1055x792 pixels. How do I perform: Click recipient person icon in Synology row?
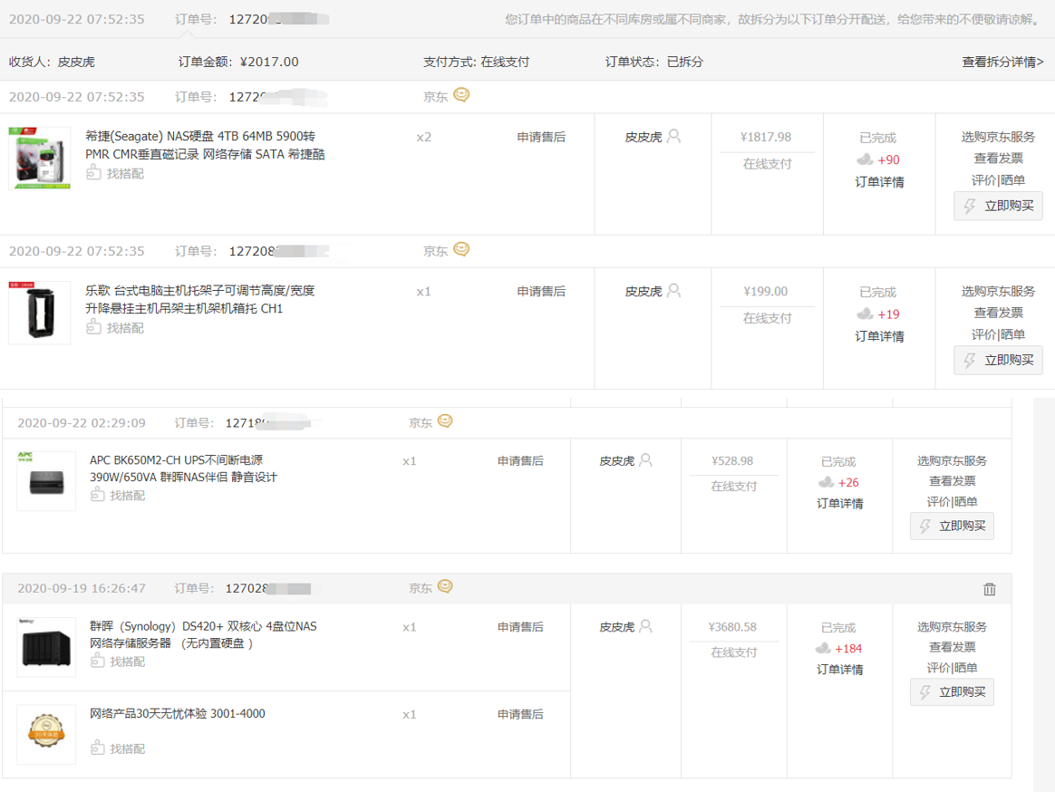click(x=646, y=626)
